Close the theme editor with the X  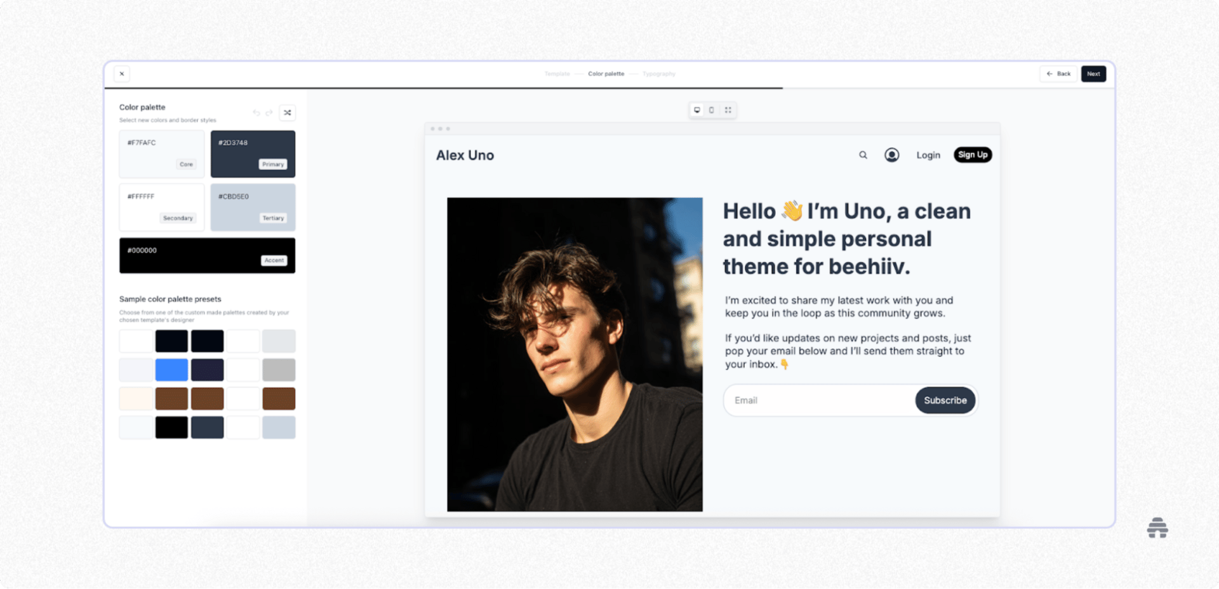pos(121,74)
